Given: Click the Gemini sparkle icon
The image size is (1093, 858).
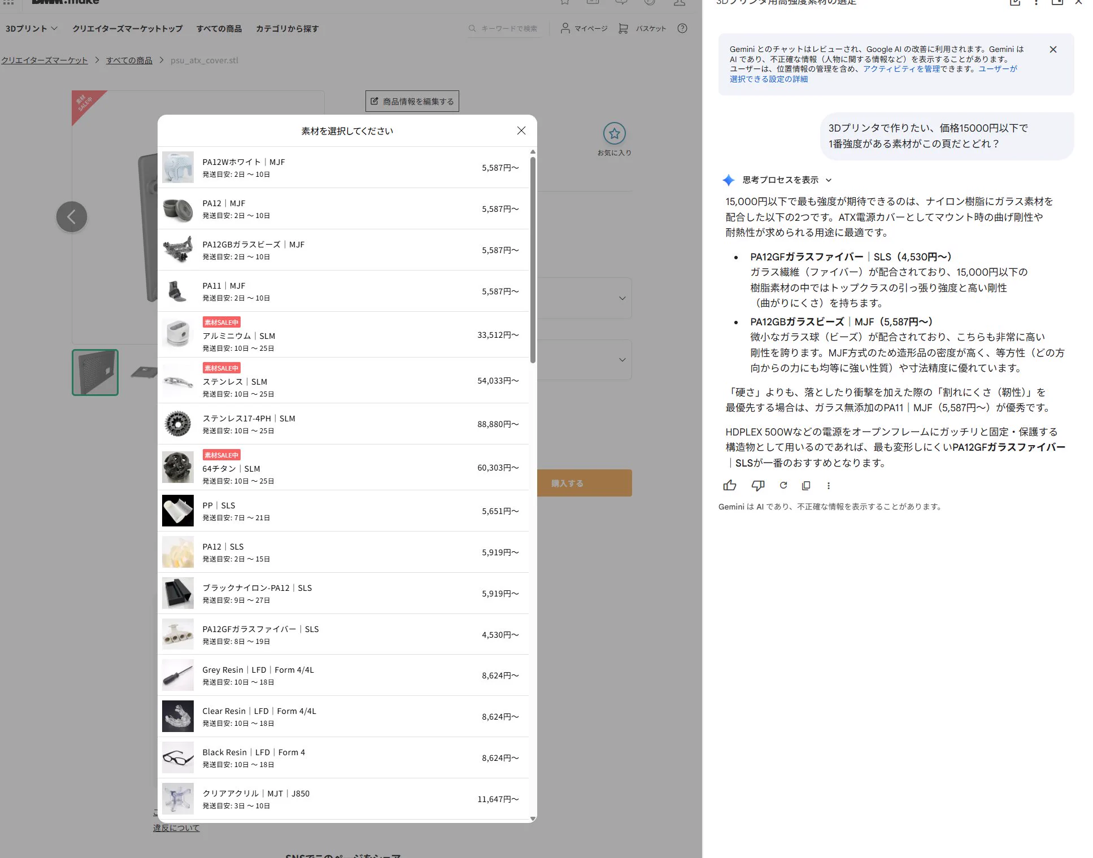Looking at the screenshot, I should 729,180.
